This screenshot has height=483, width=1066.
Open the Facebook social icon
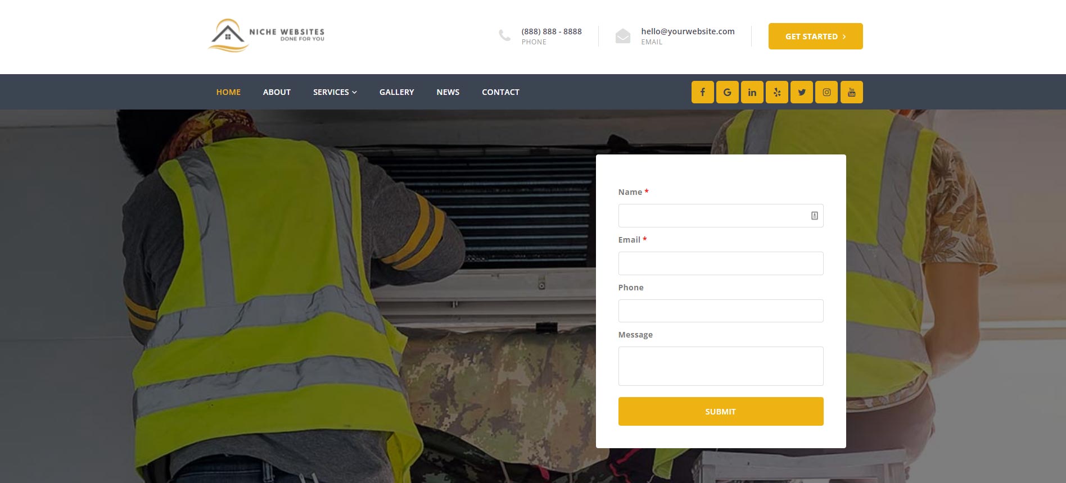(x=702, y=92)
